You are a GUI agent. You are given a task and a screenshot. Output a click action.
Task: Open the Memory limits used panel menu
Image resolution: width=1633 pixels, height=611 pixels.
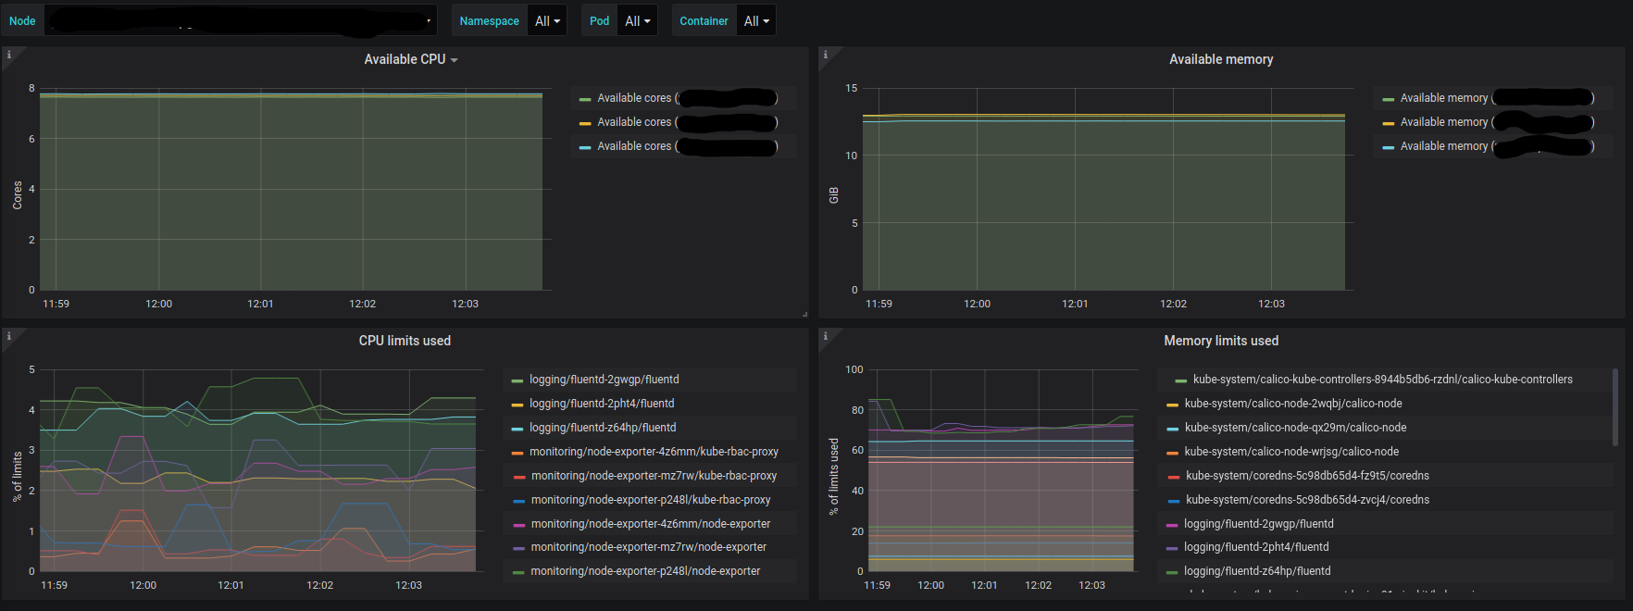(1220, 341)
